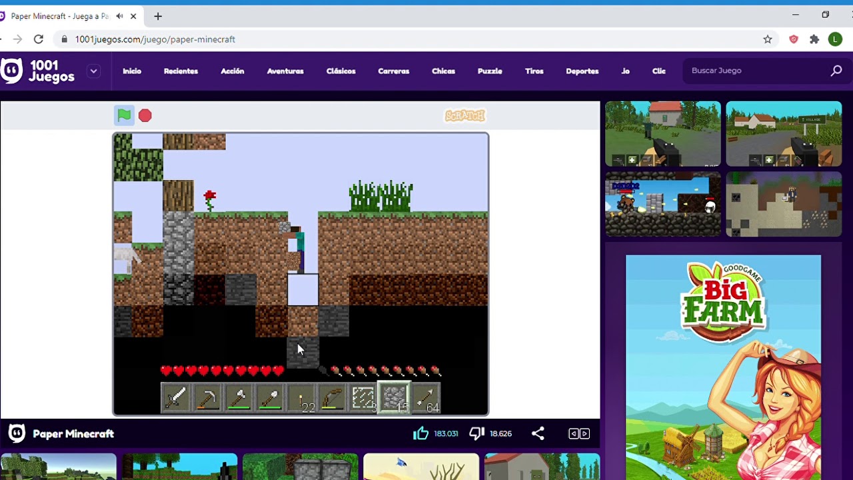Go forward in browser history

17,39
